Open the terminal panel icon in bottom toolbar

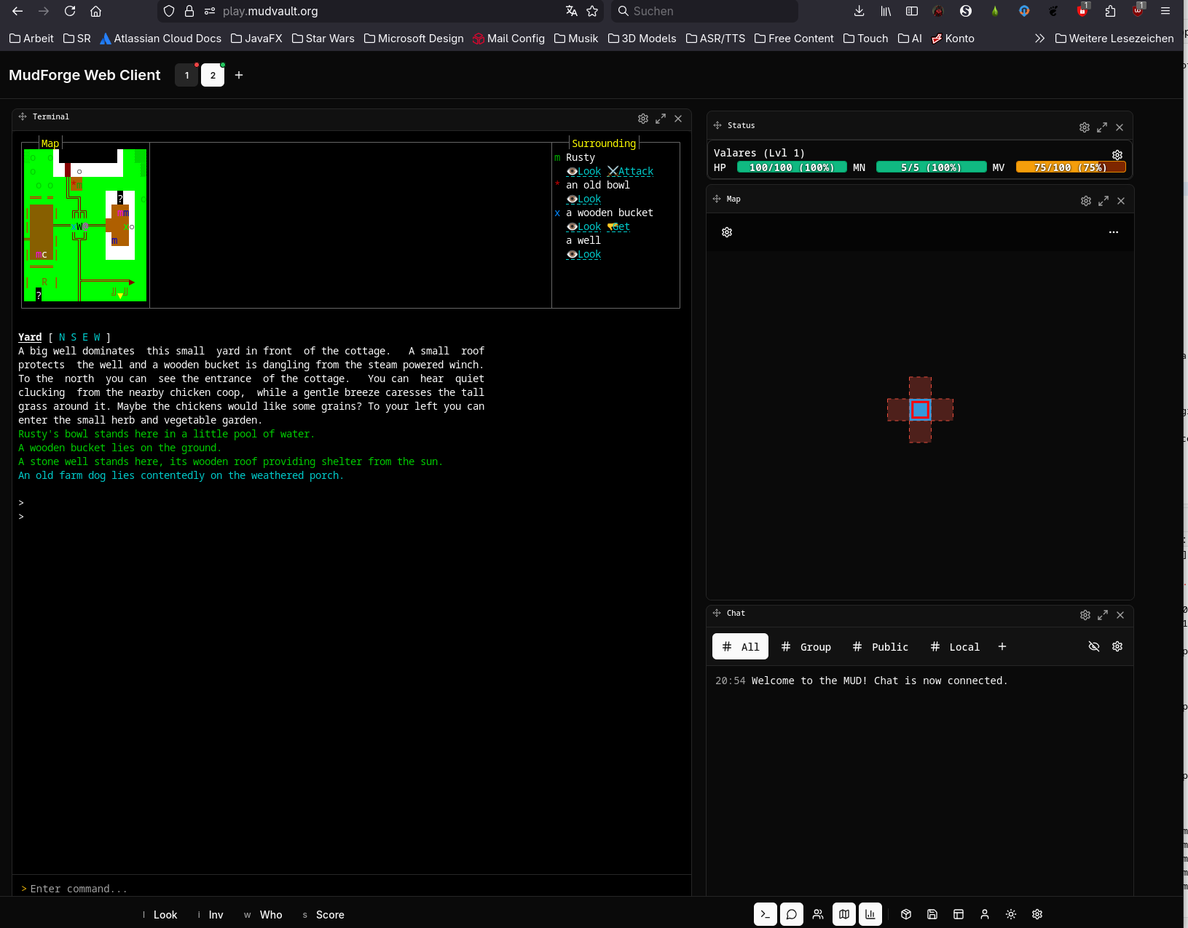(x=765, y=914)
